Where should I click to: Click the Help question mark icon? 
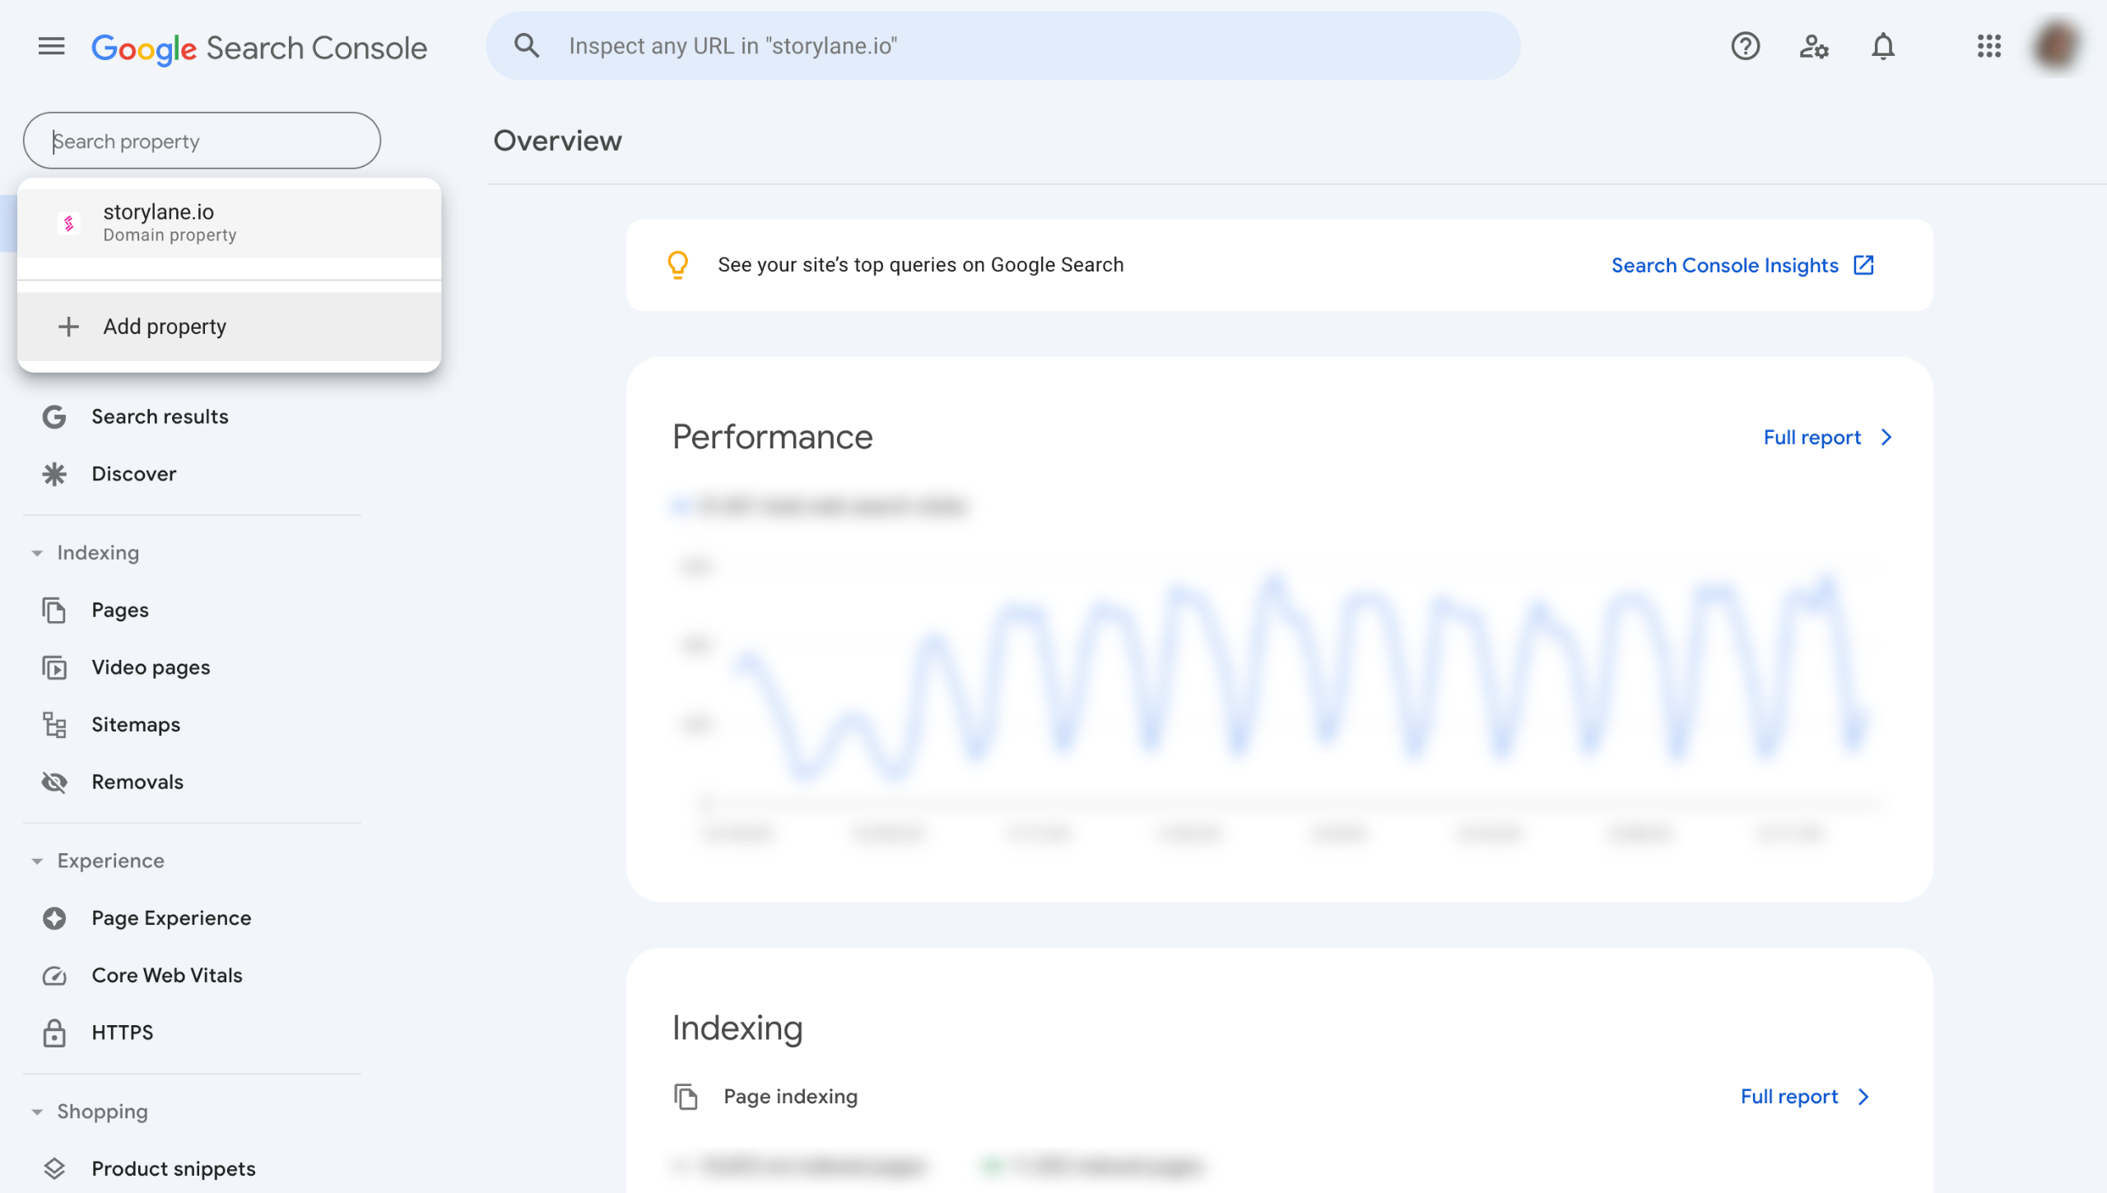[1745, 47]
